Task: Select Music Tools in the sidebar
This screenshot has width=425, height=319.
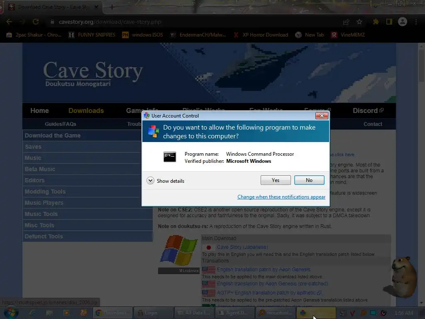Action: pyautogui.click(x=87, y=214)
